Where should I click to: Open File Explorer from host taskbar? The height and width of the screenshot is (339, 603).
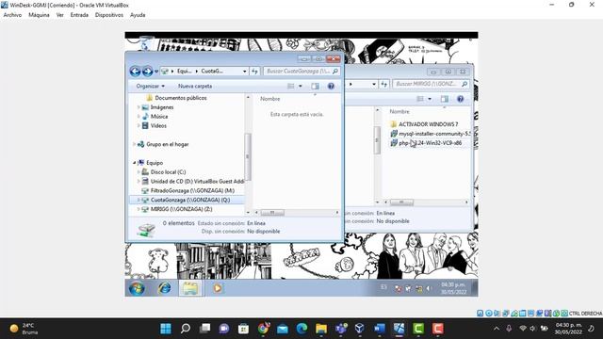[x=321, y=329]
